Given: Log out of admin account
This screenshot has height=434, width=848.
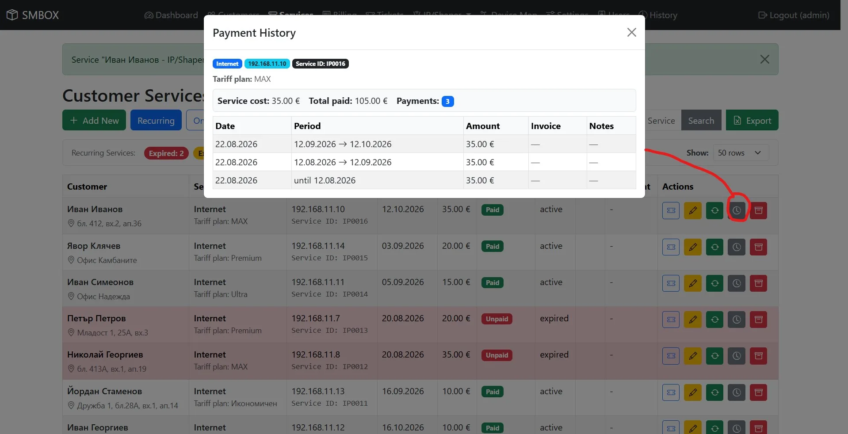Looking at the screenshot, I should coord(794,15).
